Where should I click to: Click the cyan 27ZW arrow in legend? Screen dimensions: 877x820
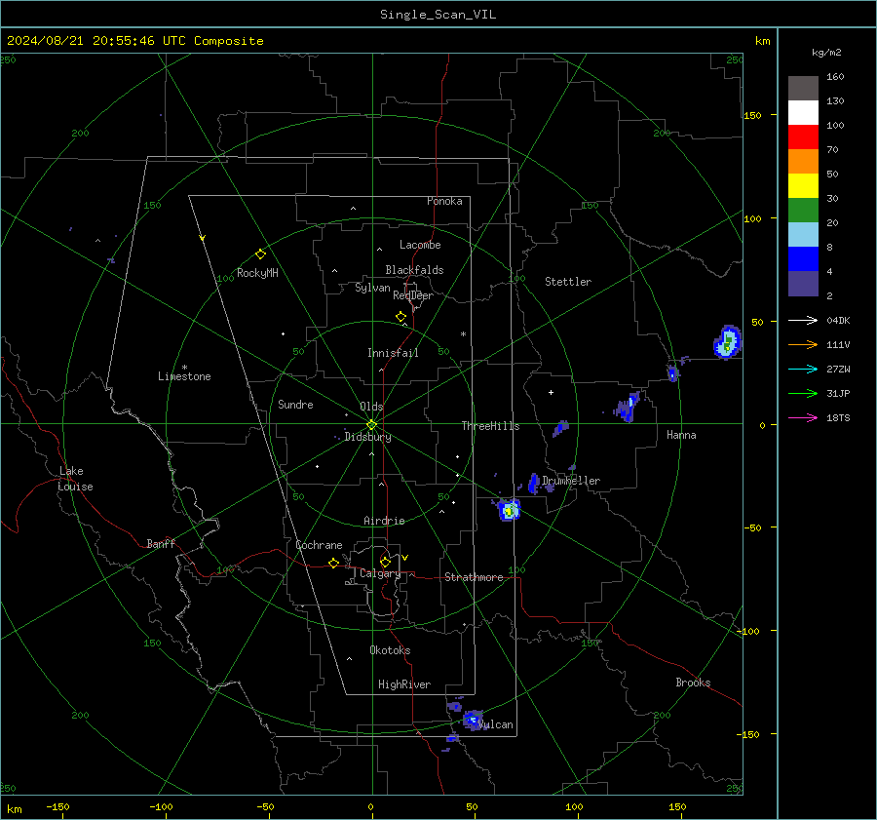coord(803,369)
